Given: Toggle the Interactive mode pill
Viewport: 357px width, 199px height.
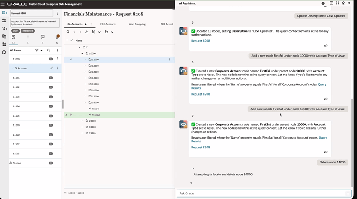Looking at the screenshot, I should coord(28,31).
